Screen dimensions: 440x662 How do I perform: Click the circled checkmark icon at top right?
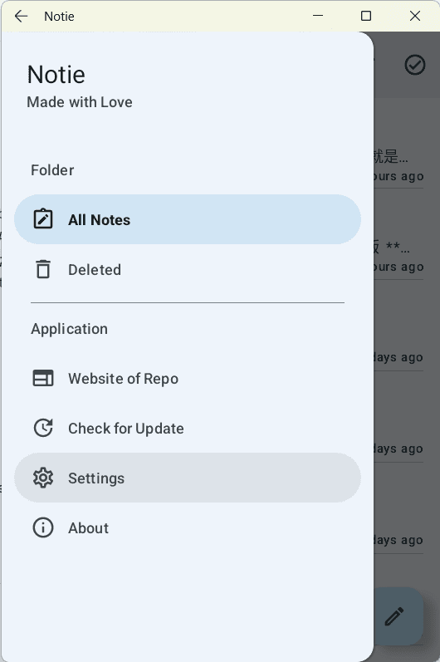click(415, 65)
